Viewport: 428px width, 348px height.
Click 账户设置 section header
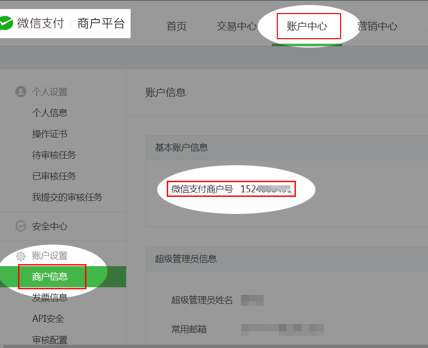point(50,256)
